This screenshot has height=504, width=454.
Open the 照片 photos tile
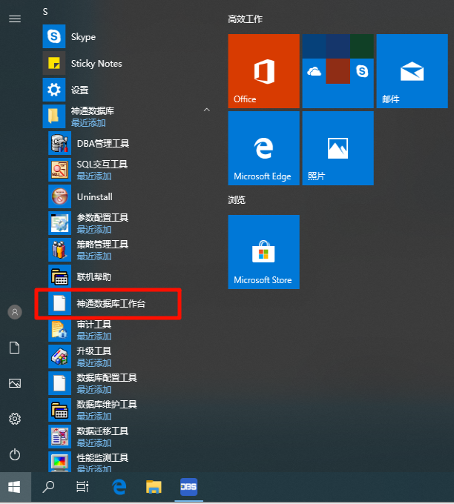pos(338,148)
